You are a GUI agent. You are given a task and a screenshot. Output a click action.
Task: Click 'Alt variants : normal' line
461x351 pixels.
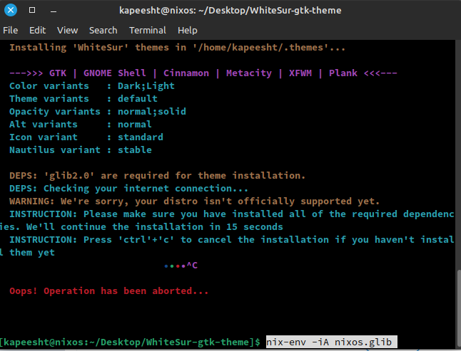(81, 125)
